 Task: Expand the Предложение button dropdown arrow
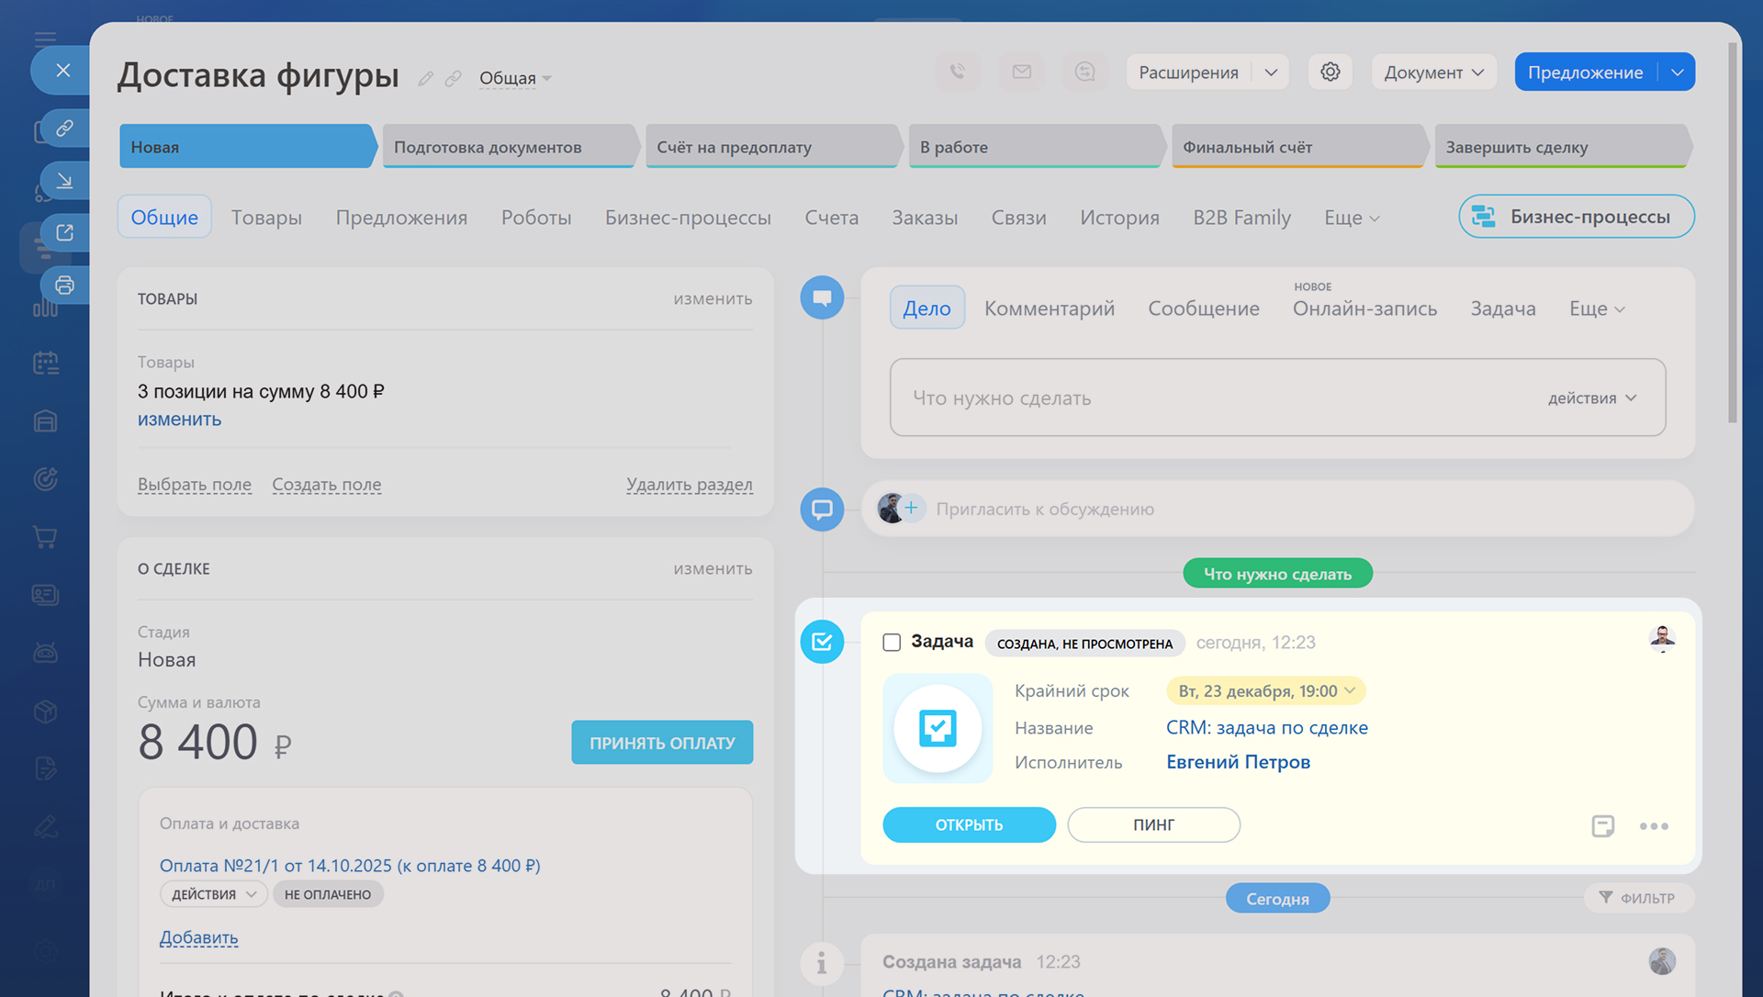tap(1677, 72)
